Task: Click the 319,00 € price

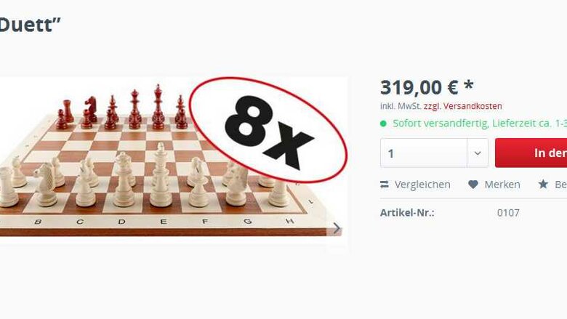Action: (x=419, y=87)
